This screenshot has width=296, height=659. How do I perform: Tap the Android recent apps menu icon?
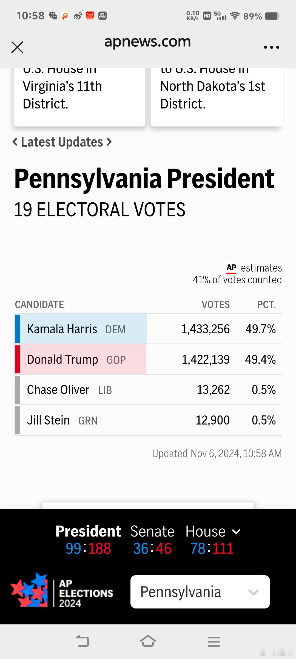(214, 642)
